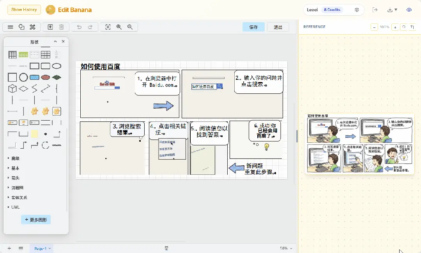Open the hamburger menu in toolbar
The width and height of the screenshot is (421, 253).
click(11, 27)
